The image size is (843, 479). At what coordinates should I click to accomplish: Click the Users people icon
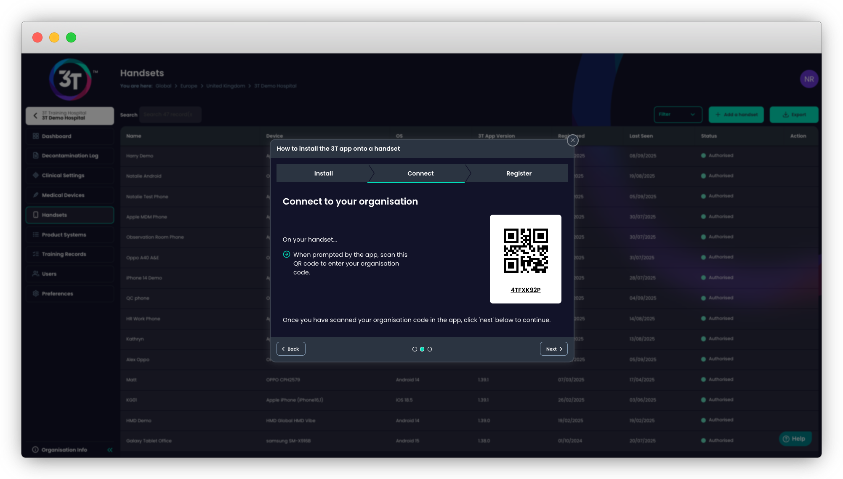pyautogui.click(x=36, y=274)
